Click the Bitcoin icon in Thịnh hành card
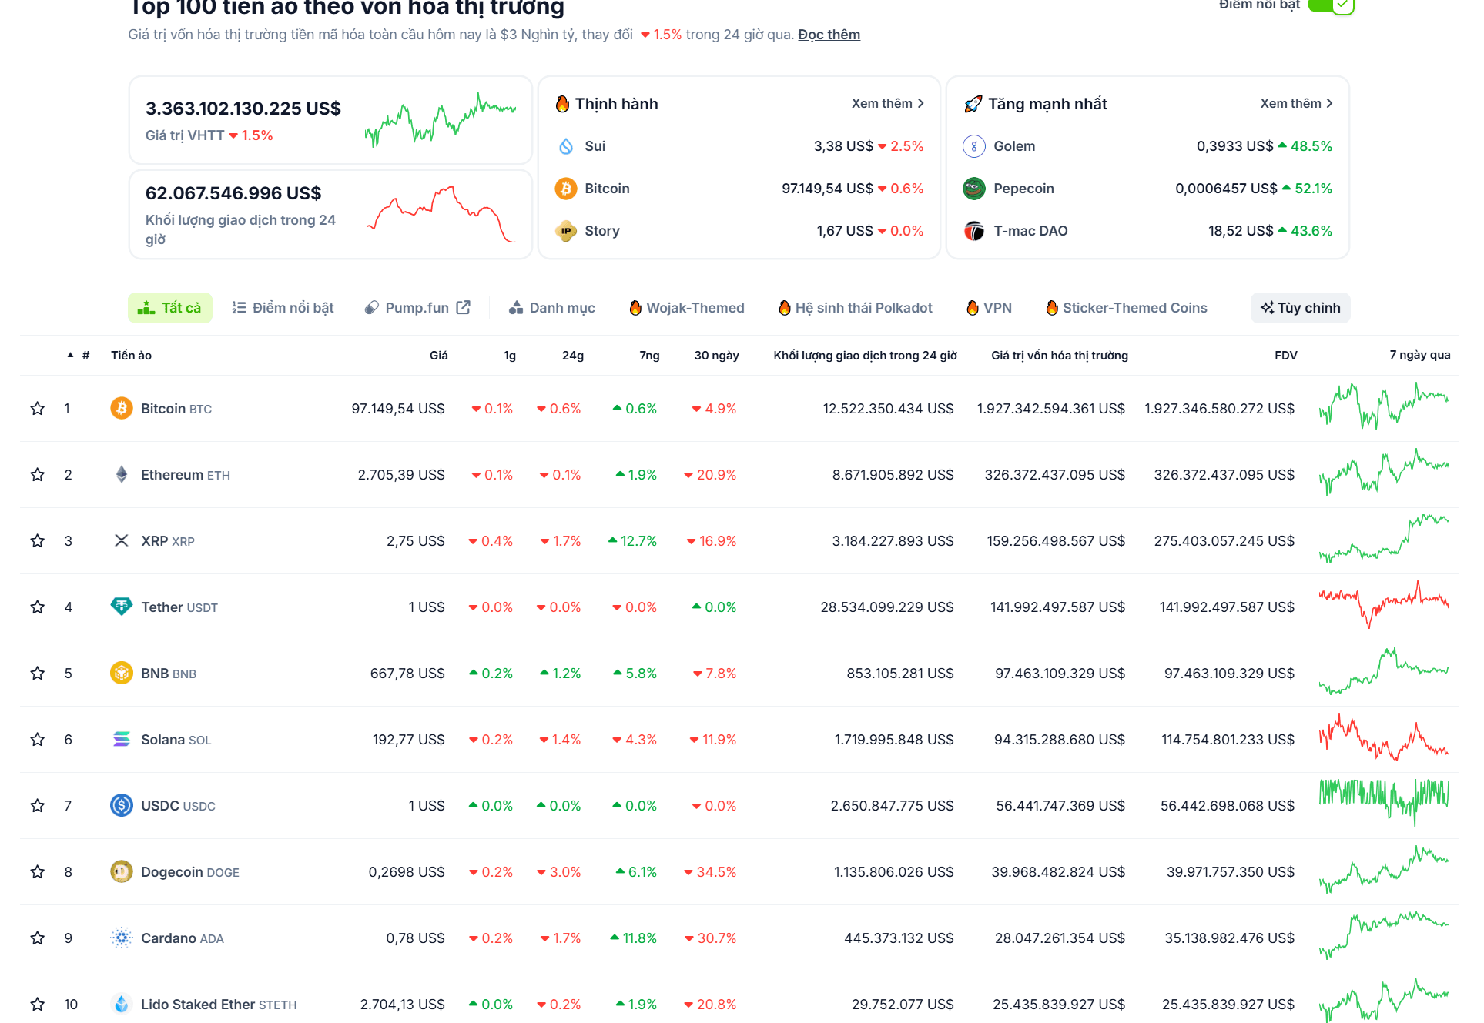Screen dimensions: 1484x1023 (566, 189)
